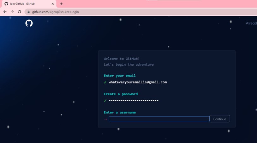257x143 pixels.
Task: Click the GitHub Octocat logo
Action: click(29, 23)
